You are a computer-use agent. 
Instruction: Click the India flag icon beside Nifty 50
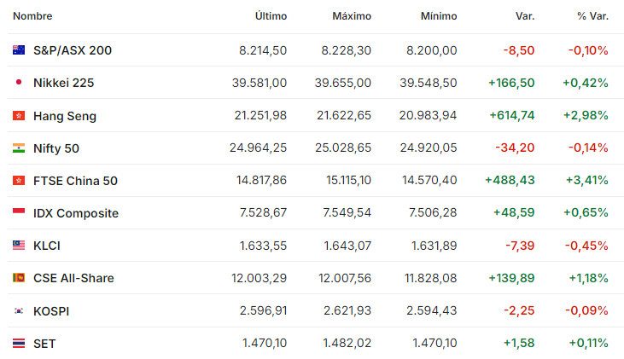(19, 148)
